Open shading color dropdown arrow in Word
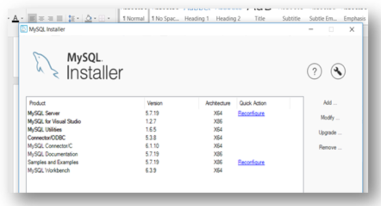Viewport: 381px width, 206px height. (x=95, y=18)
